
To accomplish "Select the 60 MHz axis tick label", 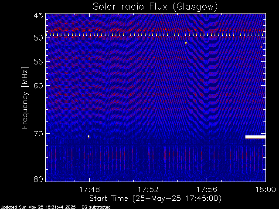I will click(38, 86).
